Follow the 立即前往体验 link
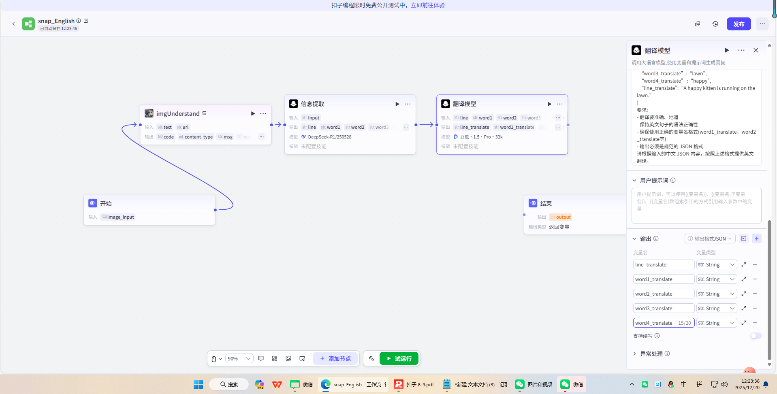Screen dimensions: 777x394 (x=428, y=5)
